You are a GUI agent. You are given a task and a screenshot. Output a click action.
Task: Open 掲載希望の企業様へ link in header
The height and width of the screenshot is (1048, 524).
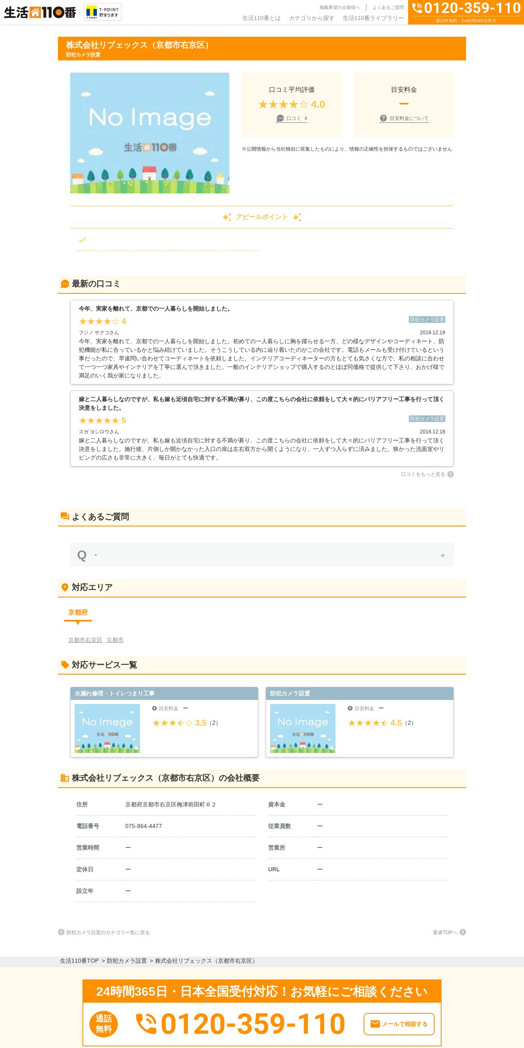click(x=340, y=7)
